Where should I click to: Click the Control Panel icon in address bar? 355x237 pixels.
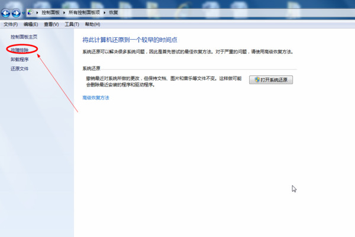[30, 12]
